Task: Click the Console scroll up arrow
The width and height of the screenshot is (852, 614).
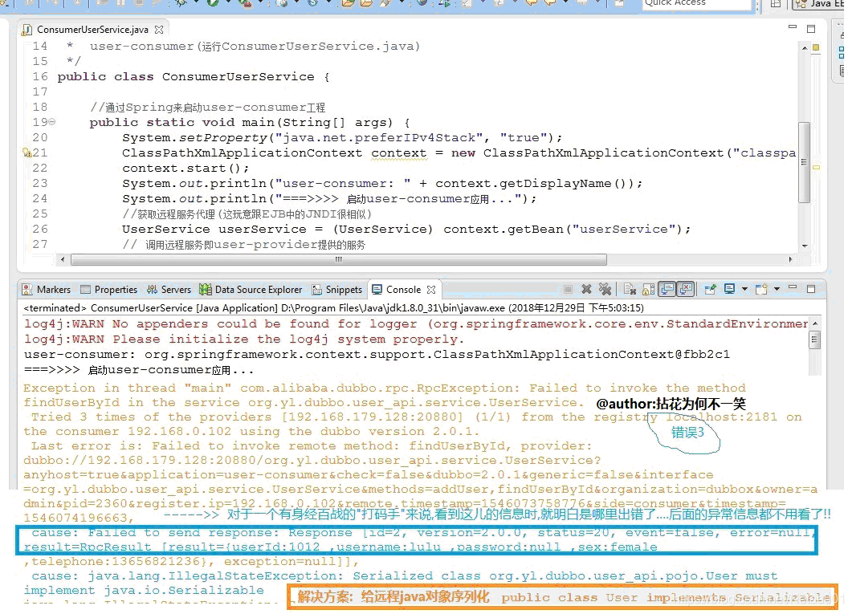Action: click(814, 323)
